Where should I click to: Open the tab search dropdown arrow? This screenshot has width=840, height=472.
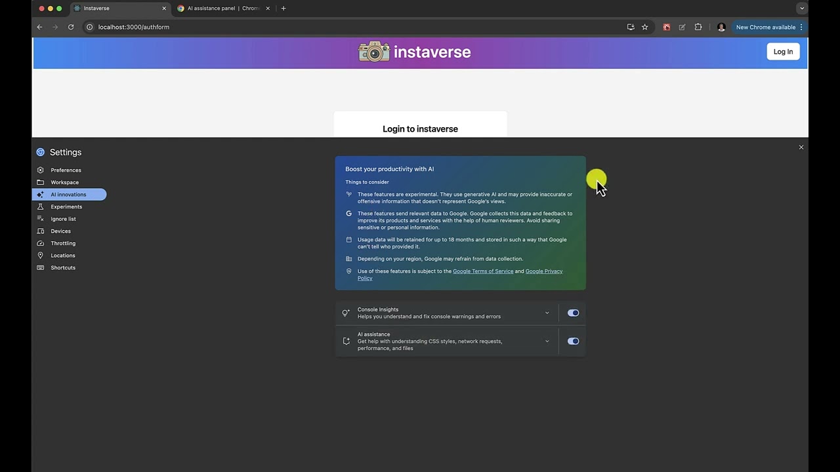802,9
